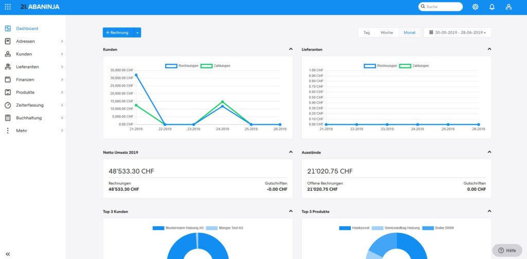Open the app grid launcher icon

(8, 7)
